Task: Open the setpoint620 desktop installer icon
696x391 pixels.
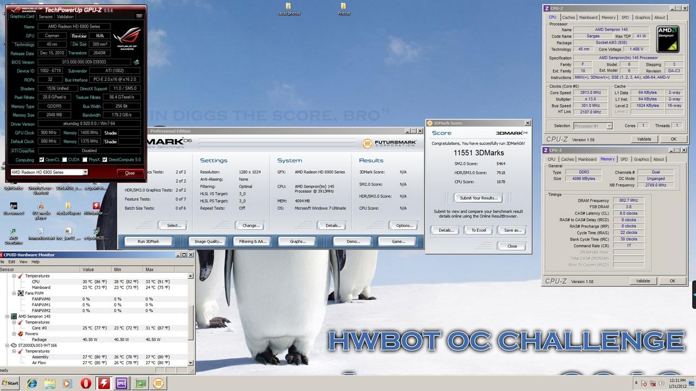Action: (96, 234)
